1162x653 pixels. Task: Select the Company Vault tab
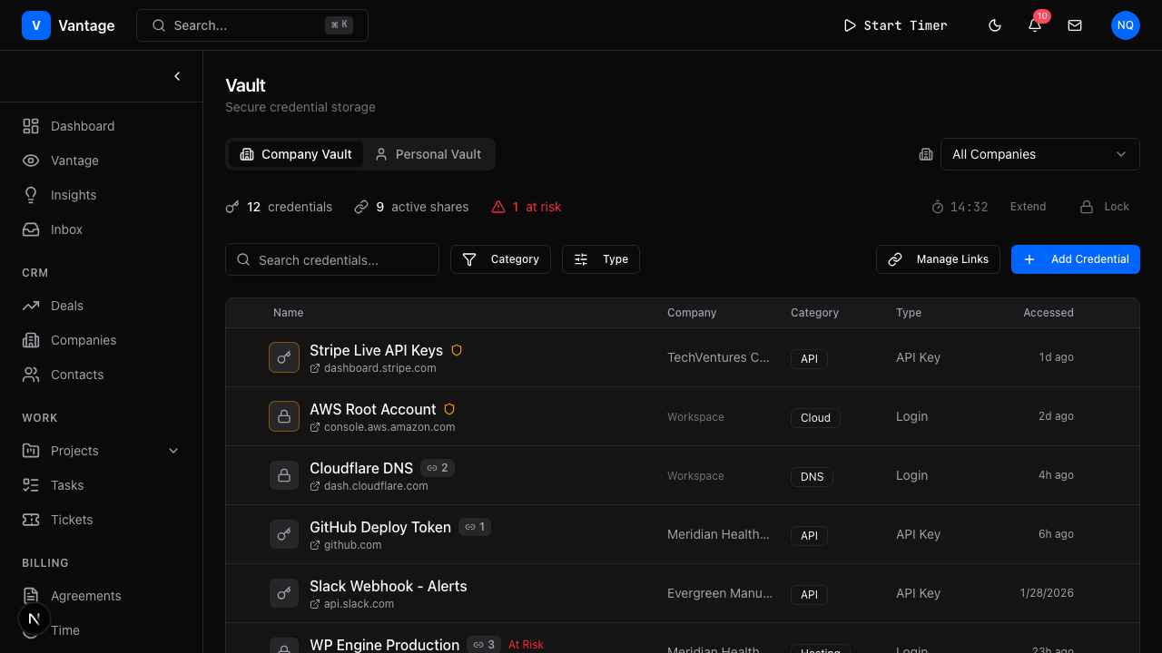coord(296,154)
